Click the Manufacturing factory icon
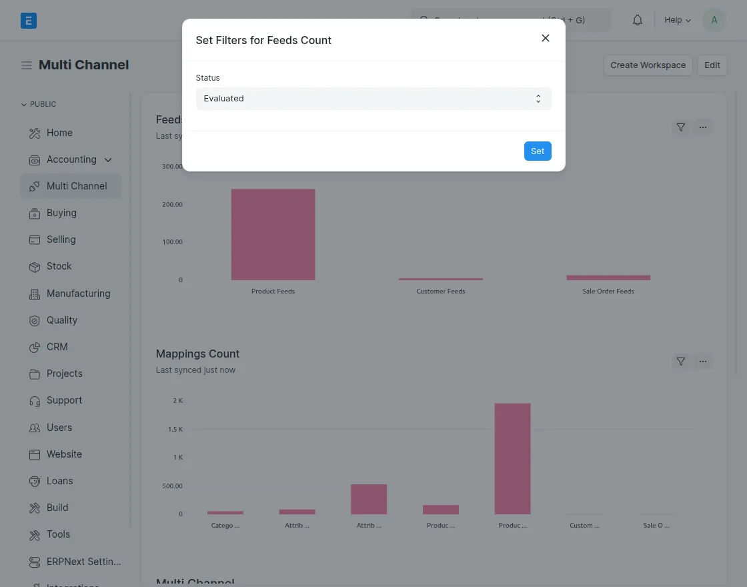Screen dimensions: 747x587 pos(35,293)
